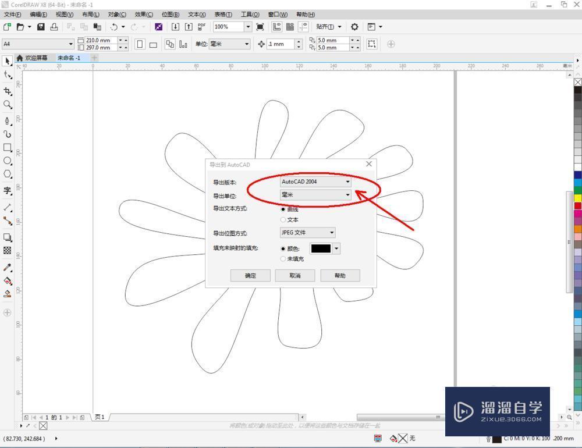Select the Polygon tool
The height and width of the screenshot is (448, 582).
(x=8, y=174)
